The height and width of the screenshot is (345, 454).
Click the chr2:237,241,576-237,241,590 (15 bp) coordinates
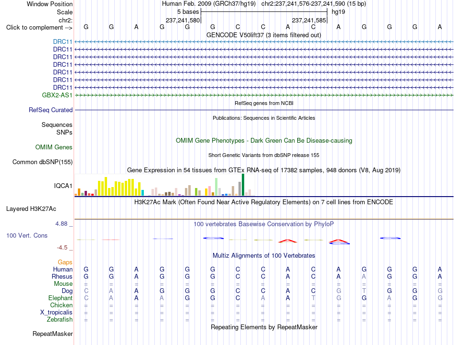pyautogui.click(x=313, y=4)
